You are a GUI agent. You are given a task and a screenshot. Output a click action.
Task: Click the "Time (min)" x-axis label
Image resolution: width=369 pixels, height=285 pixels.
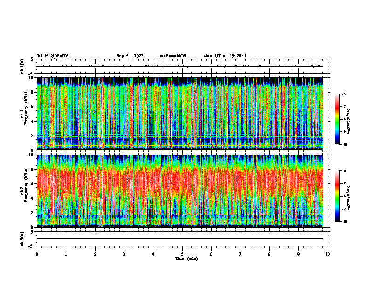click(x=186, y=258)
